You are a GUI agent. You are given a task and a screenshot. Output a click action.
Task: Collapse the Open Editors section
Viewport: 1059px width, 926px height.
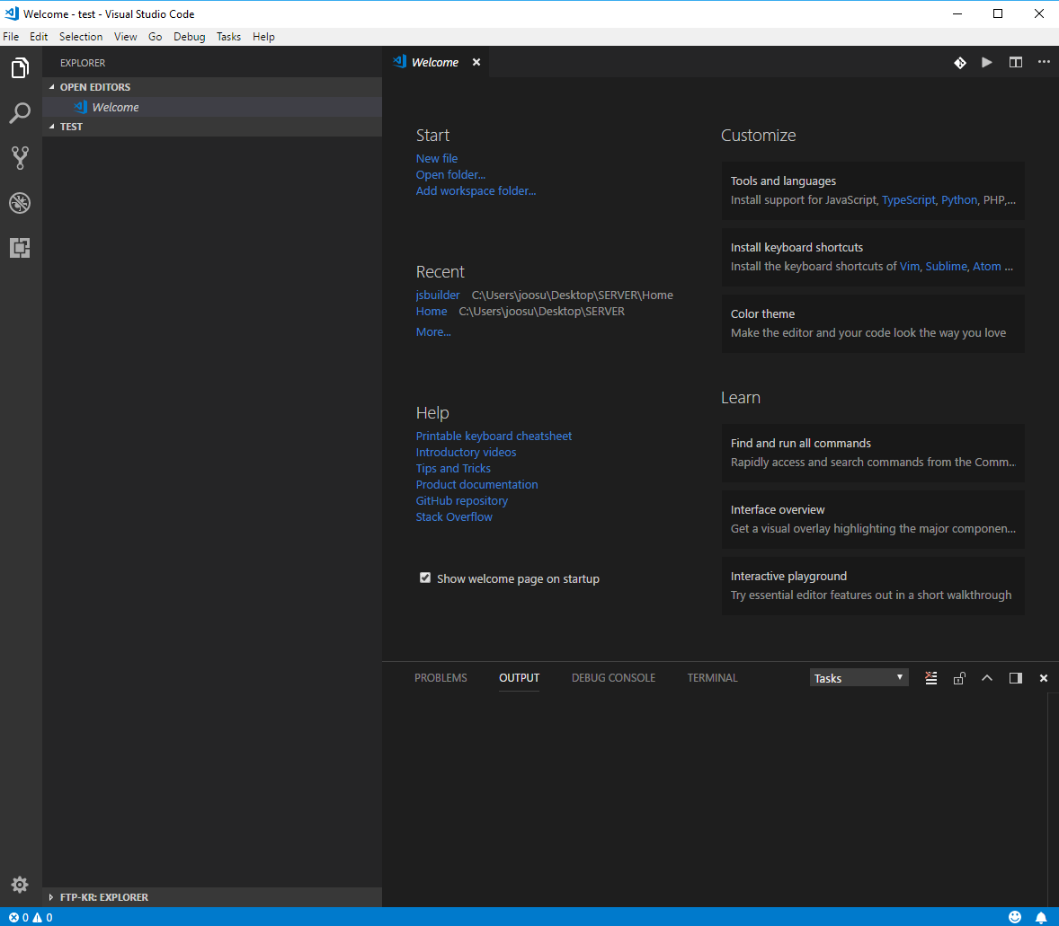[x=94, y=87]
